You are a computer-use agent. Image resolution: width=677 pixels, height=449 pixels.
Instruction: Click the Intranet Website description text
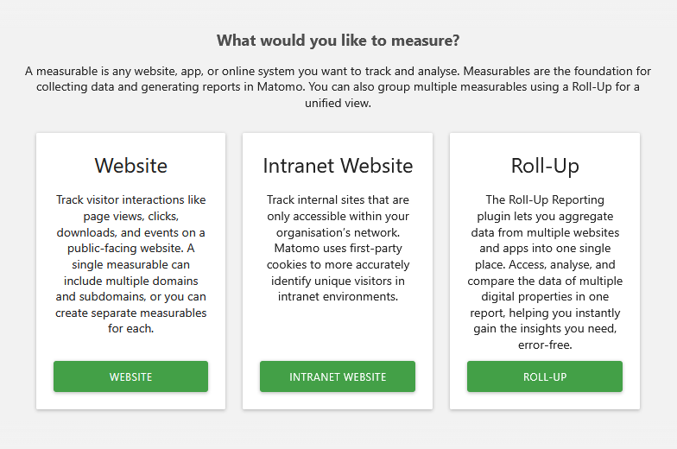click(338, 248)
